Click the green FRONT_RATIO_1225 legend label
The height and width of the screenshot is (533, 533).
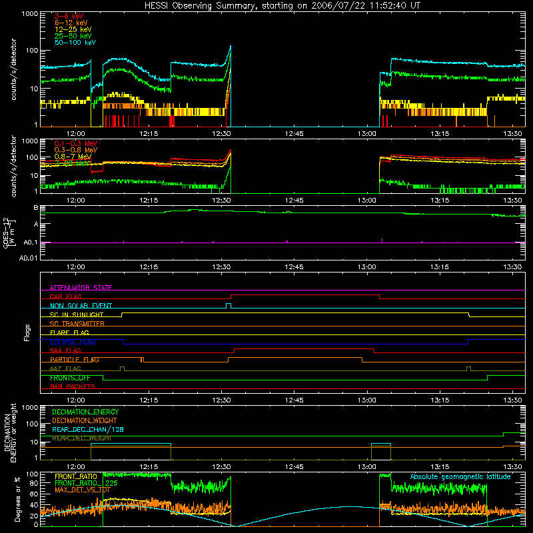pos(87,483)
